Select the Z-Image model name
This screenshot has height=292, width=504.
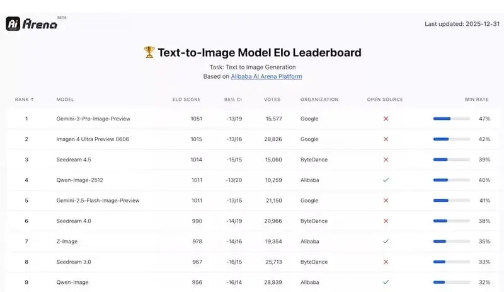[x=67, y=242]
